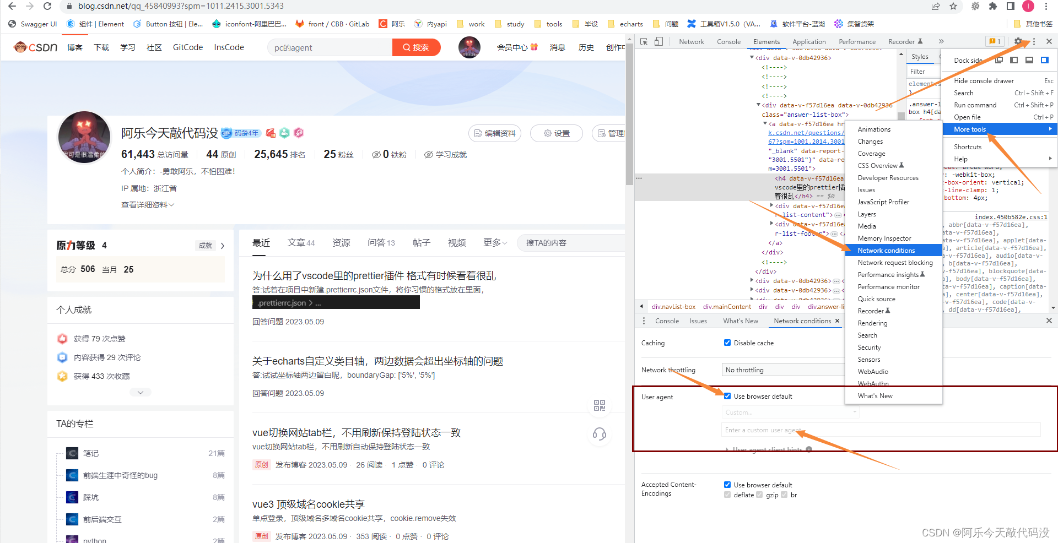Click the user avatar in CSDN header

point(469,47)
